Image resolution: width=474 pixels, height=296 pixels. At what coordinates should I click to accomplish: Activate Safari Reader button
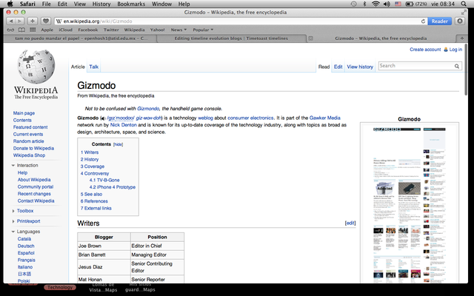[439, 21]
